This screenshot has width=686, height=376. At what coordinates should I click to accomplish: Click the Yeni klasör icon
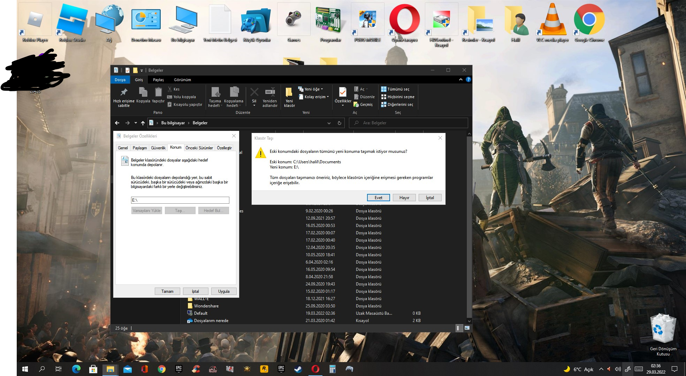pos(289,92)
